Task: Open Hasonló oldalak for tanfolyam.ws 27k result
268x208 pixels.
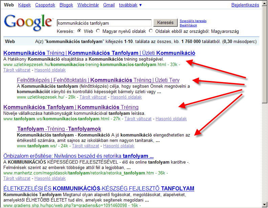Action: click(171, 119)
